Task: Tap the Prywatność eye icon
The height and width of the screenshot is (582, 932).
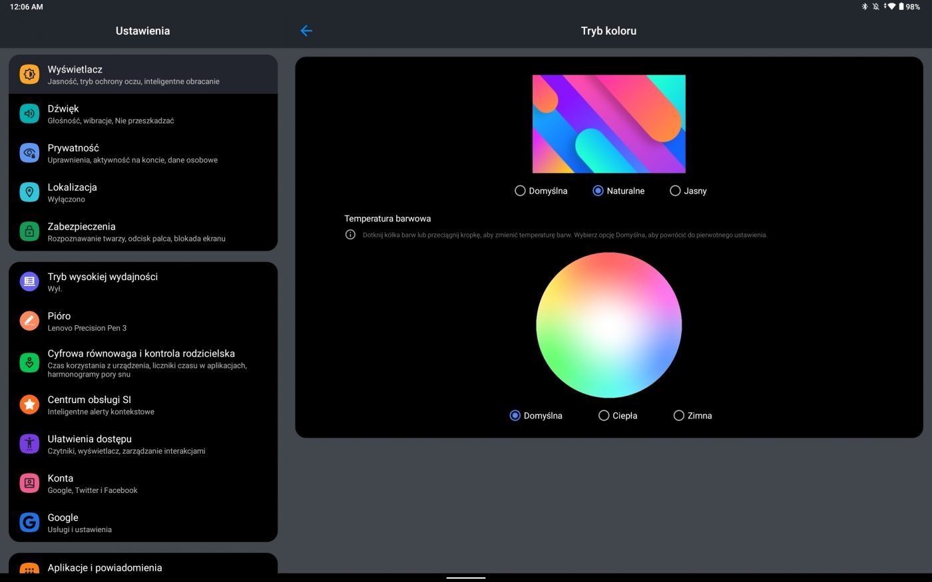Action: click(29, 153)
